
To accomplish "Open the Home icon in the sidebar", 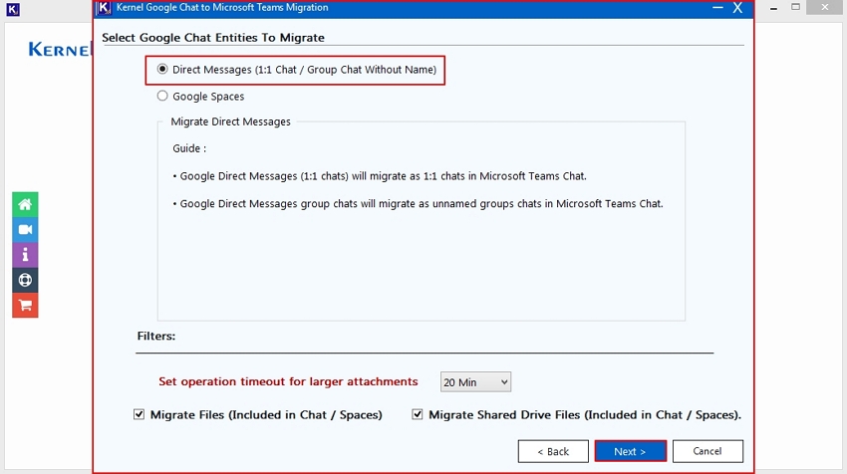I will 25,204.
